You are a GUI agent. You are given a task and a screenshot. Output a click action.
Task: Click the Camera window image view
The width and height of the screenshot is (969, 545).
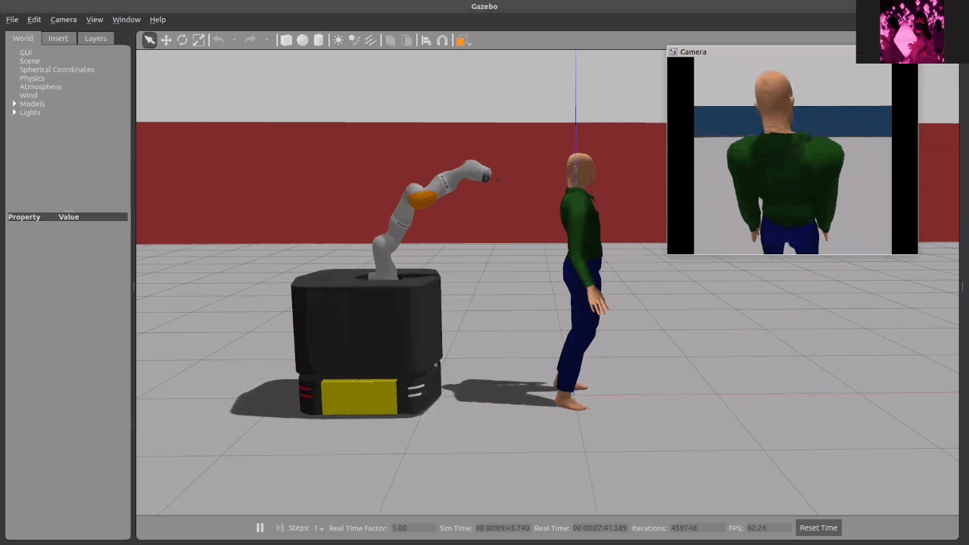coord(792,156)
